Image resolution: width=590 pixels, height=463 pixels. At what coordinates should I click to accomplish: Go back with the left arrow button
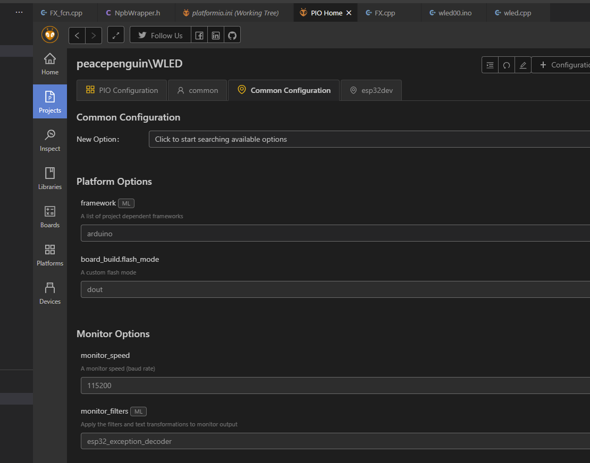coord(77,36)
